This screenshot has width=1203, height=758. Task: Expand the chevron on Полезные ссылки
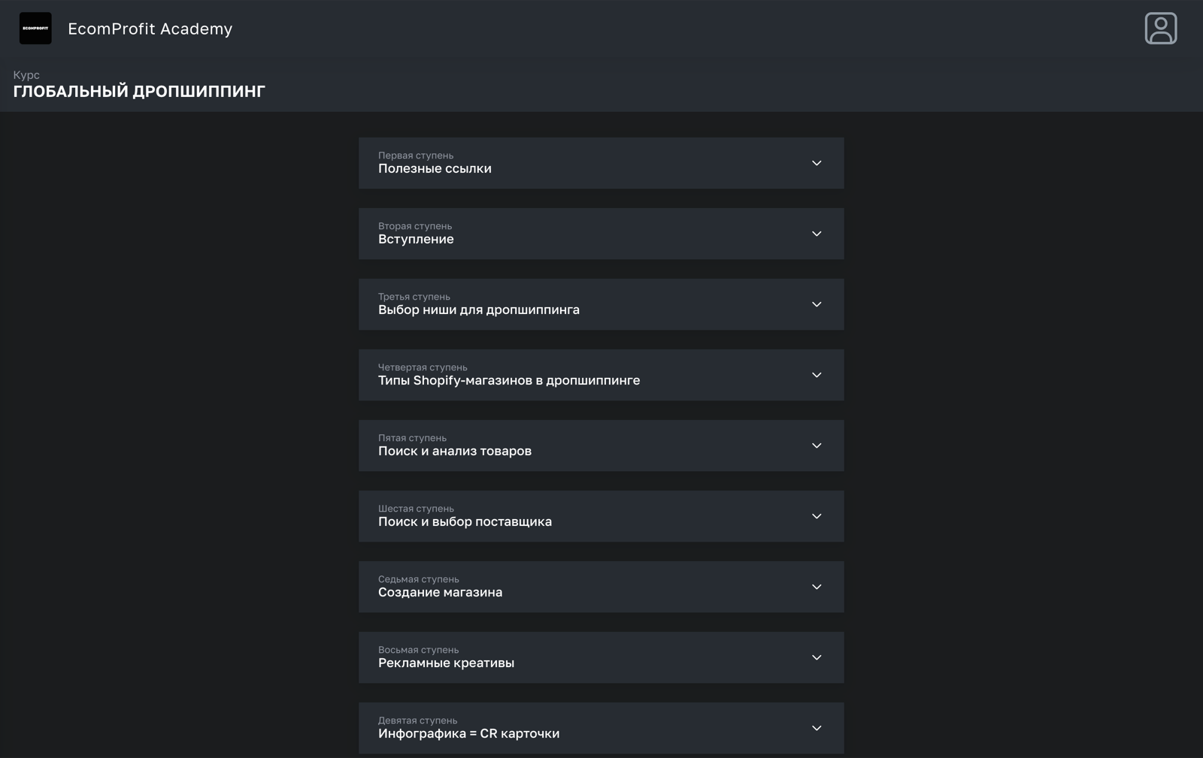coord(817,163)
